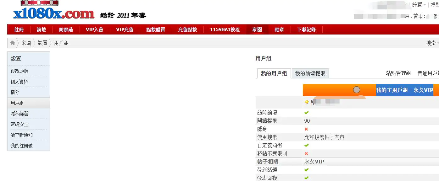The width and height of the screenshot is (439, 181).
Task: Open the 設置 dropdown at top right
Action: pyautogui.click(x=419, y=5)
